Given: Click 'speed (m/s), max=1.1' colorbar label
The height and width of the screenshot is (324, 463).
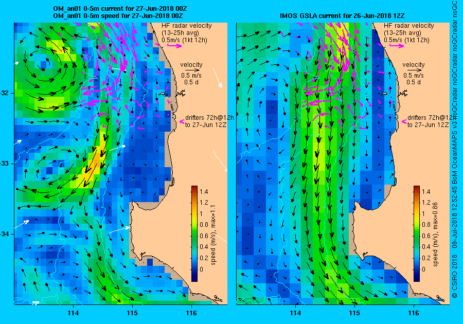Looking at the screenshot, I should point(213,235).
